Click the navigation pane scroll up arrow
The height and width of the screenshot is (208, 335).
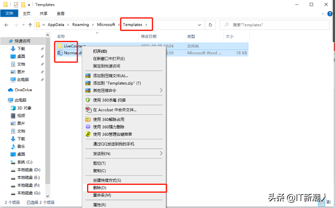click(47, 35)
